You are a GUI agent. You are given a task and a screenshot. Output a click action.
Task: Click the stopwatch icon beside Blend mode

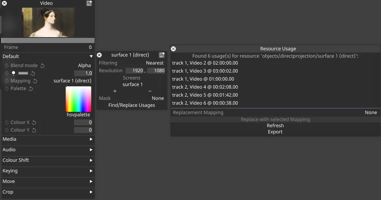click(7, 66)
